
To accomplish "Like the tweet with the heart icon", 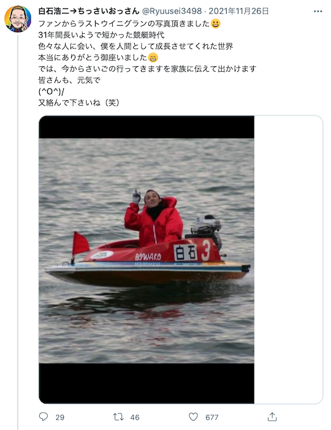I will [194, 417].
